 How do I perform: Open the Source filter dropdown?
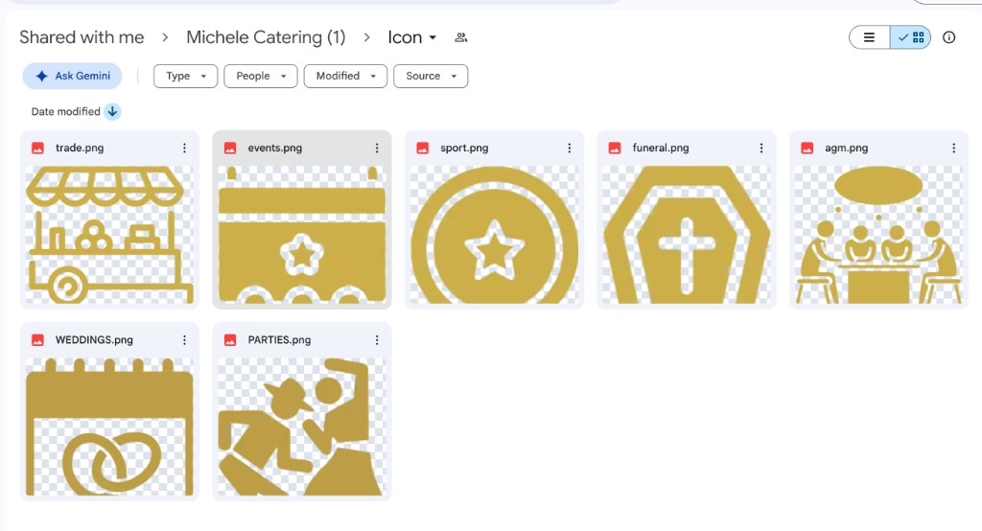(x=431, y=76)
